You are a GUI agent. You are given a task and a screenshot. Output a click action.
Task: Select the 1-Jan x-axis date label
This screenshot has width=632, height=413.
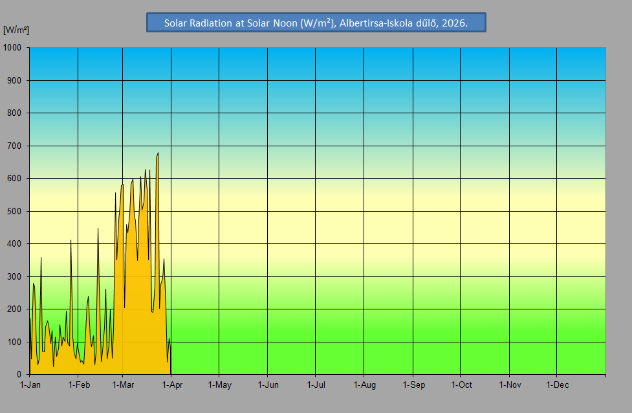[x=30, y=385]
